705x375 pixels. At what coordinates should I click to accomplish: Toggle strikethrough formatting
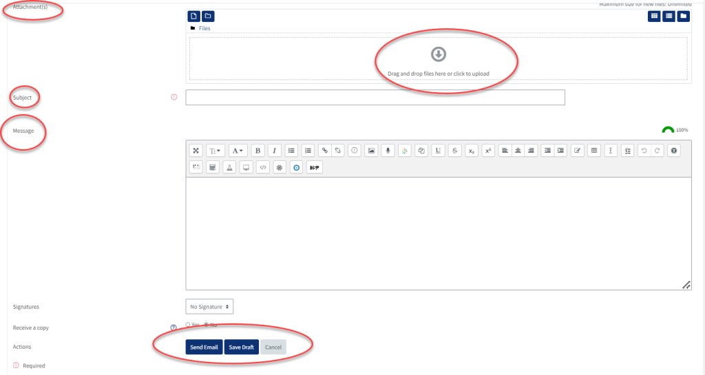(x=454, y=151)
